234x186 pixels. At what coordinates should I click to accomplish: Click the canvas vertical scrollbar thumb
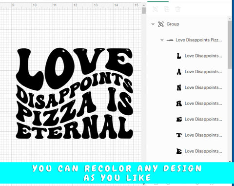pyautogui.click(x=144, y=11)
